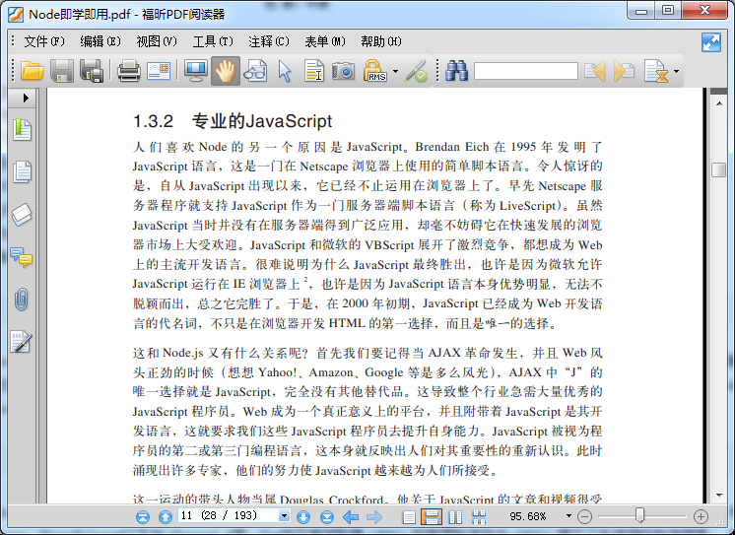The width and height of the screenshot is (735, 535).
Task: Print the document with printer icon
Action: coord(128,71)
